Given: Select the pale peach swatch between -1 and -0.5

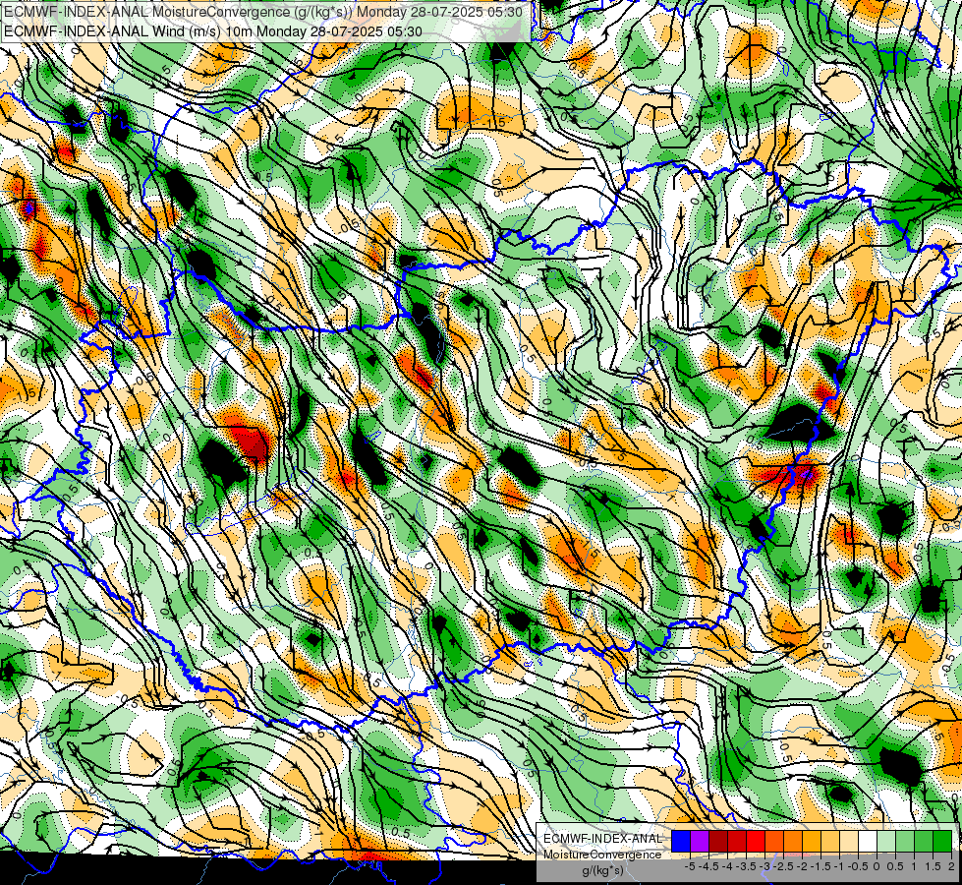Looking at the screenshot, I should click(849, 841).
